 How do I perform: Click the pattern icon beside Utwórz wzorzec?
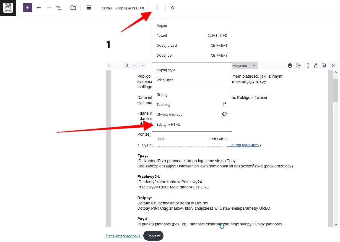click(x=225, y=114)
